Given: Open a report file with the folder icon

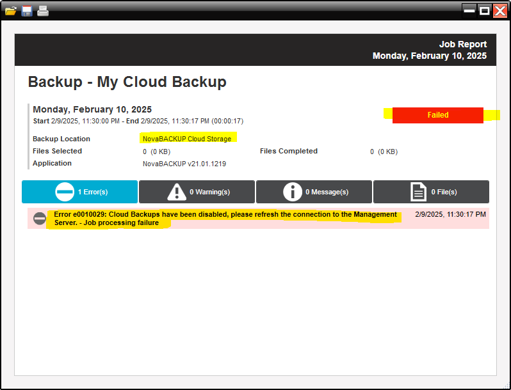Looking at the screenshot, I should (10, 12).
